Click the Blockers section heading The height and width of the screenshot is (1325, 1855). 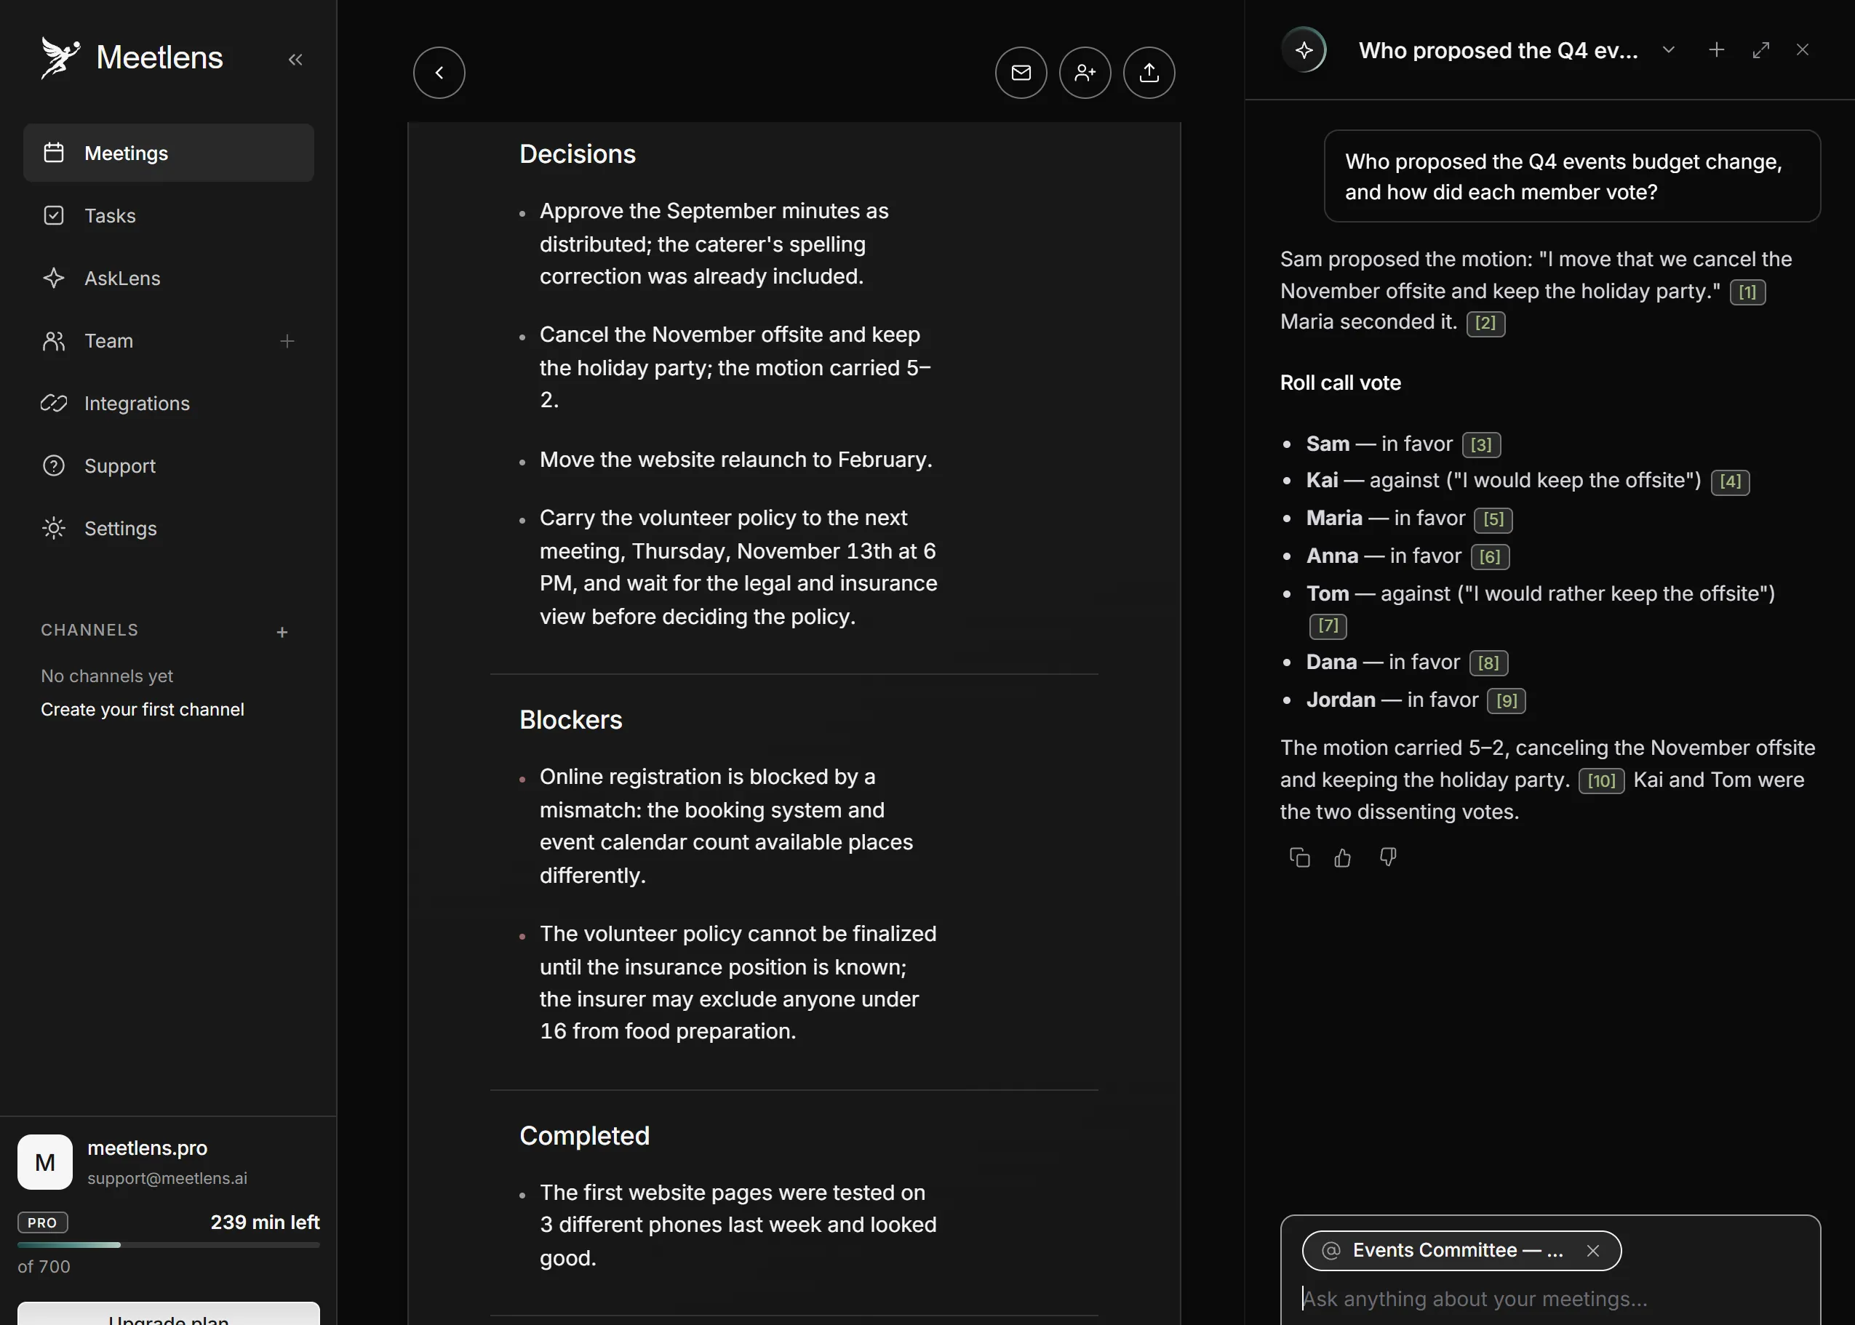click(x=570, y=720)
